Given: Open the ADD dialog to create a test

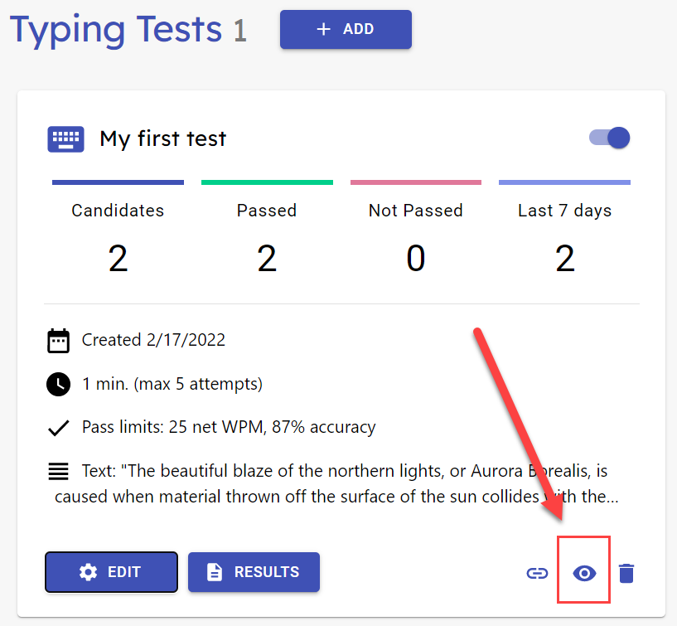Looking at the screenshot, I should (346, 29).
